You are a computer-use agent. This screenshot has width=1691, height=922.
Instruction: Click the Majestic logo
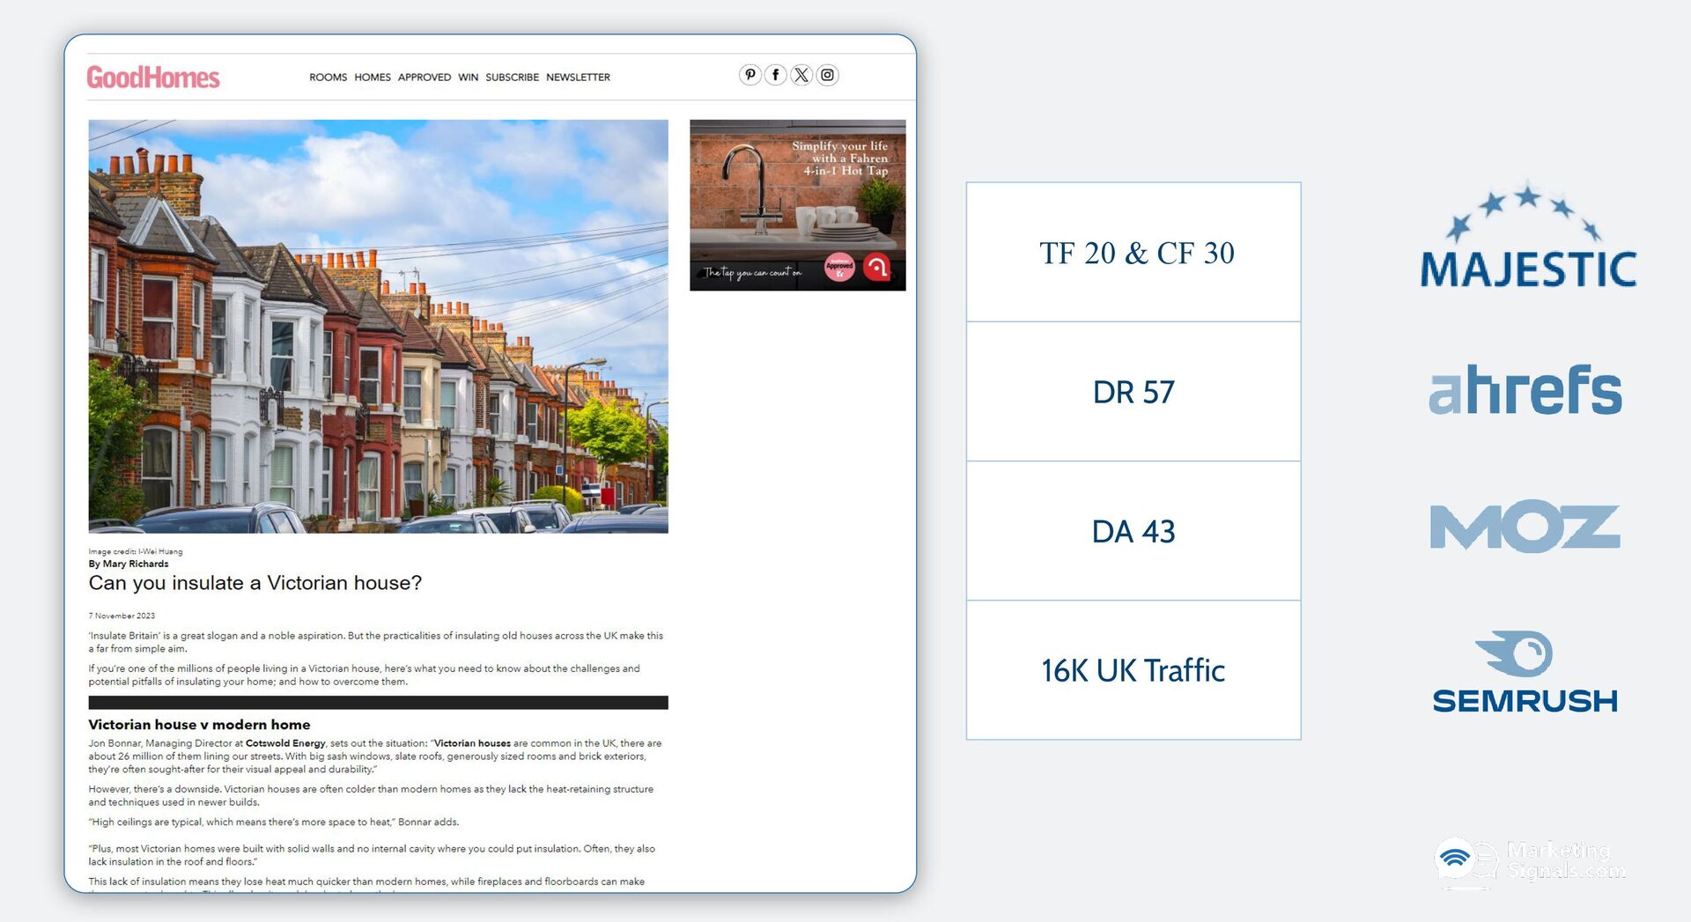(x=1528, y=236)
